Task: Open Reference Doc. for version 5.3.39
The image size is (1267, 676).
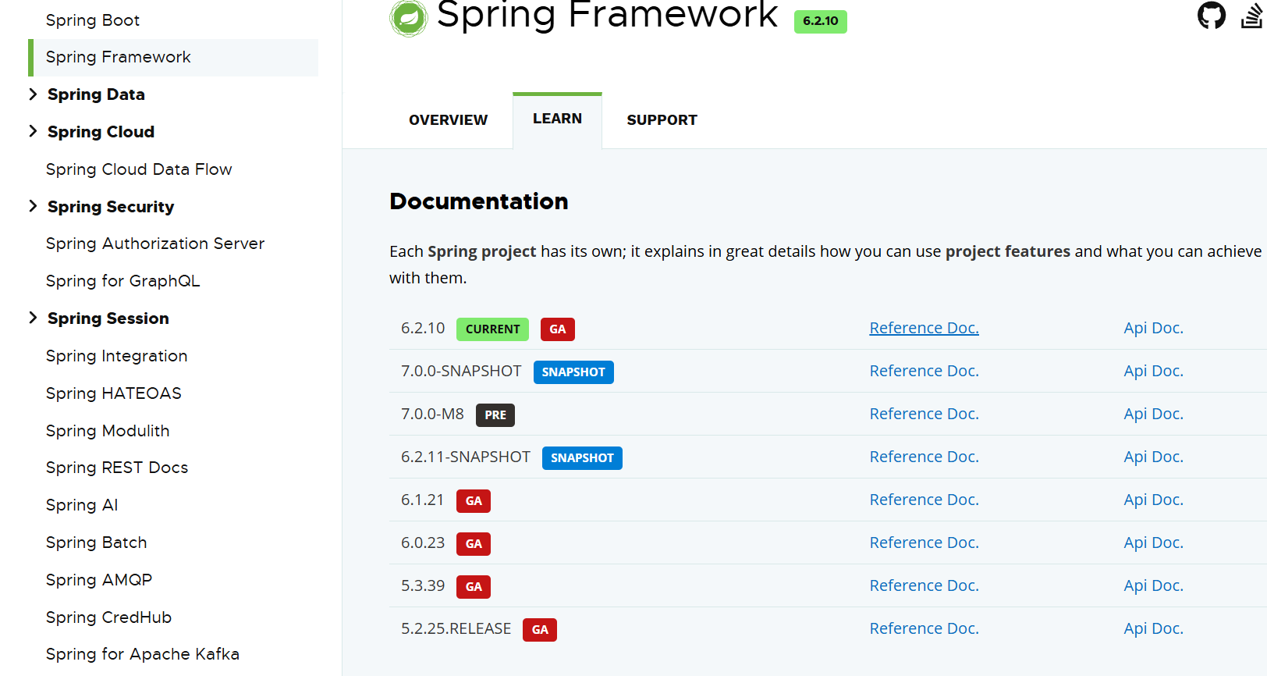Action: [924, 585]
